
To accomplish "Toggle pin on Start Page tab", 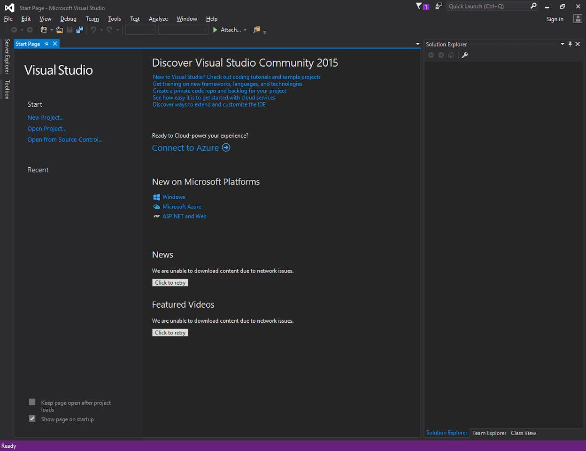I will (46, 44).
